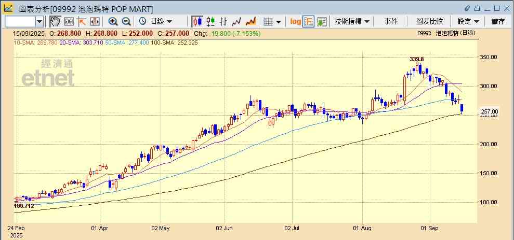Click the 01 Apr date axis label
This screenshot has width=514, height=240.
100,228
